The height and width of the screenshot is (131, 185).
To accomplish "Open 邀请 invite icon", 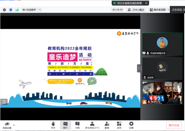I will coord(107,125).
